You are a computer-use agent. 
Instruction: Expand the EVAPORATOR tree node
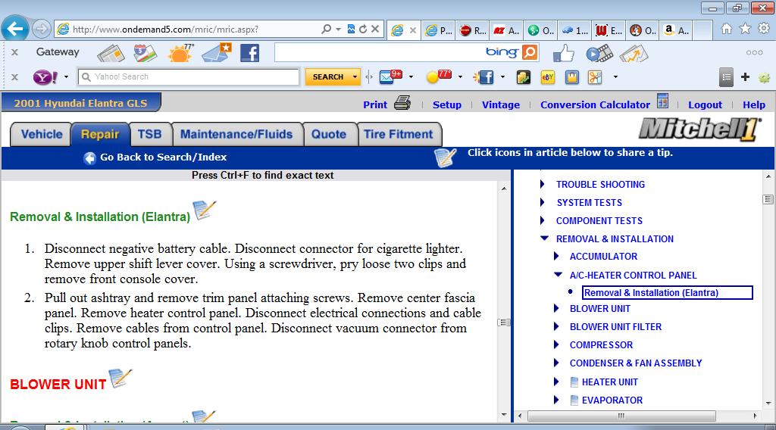(556, 400)
